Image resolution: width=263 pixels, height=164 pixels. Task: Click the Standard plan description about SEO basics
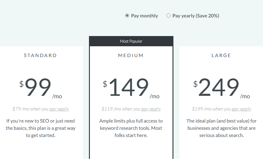click(41, 128)
